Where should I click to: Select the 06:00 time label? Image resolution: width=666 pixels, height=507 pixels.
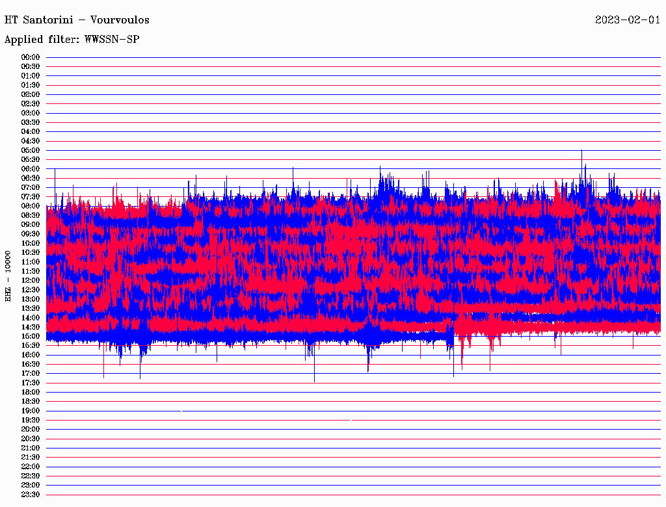point(31,169)
